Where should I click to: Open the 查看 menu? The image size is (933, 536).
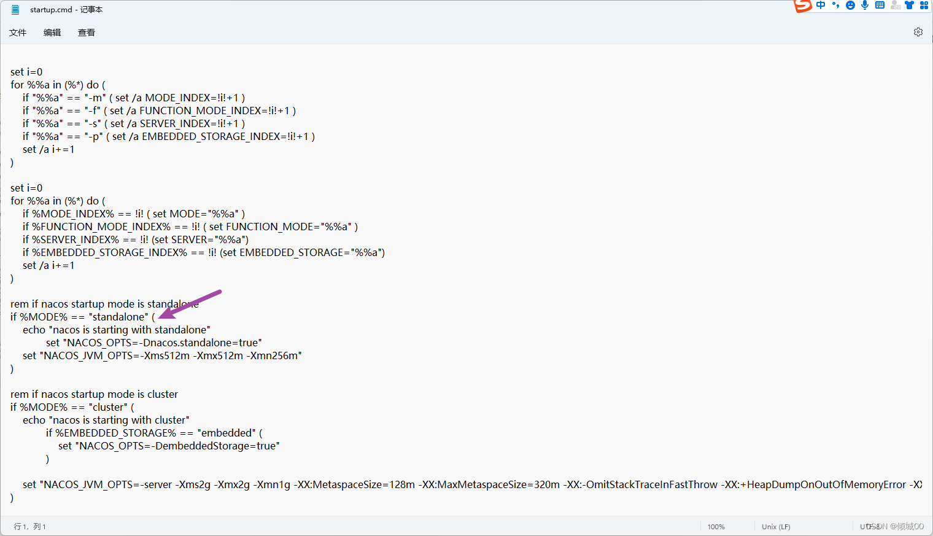(x=87, y=33)
